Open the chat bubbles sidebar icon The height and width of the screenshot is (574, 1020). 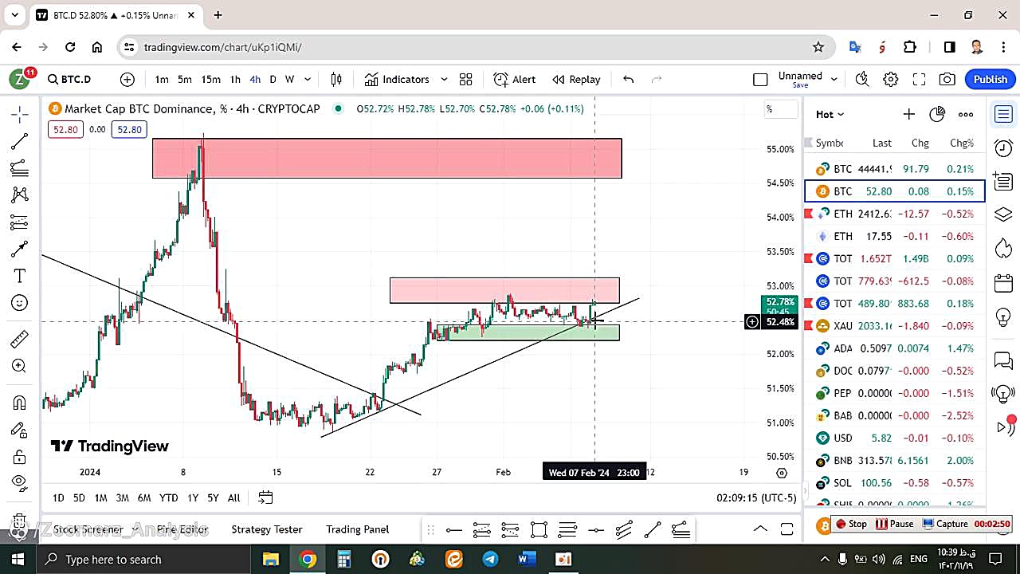point(1003,360)
